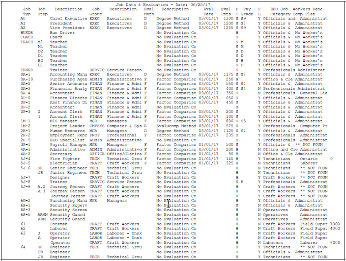Click job type '62' Laborer row
This screenshot has height=261, width=346.
coord(23,229)
